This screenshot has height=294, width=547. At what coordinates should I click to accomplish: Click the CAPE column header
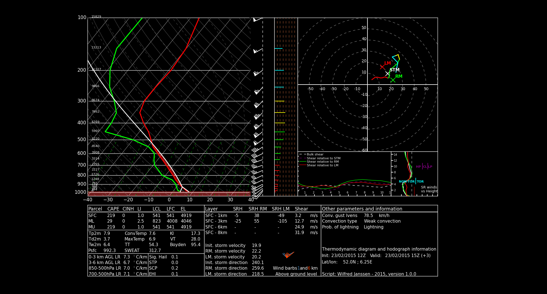pyautogui.click(x=113, y=209)
